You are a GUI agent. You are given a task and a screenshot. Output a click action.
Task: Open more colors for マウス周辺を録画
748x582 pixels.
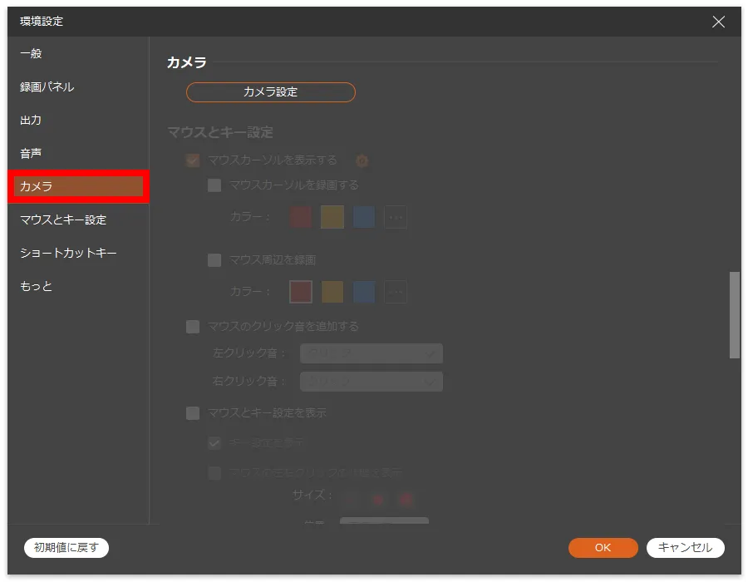tap(396, 292)
